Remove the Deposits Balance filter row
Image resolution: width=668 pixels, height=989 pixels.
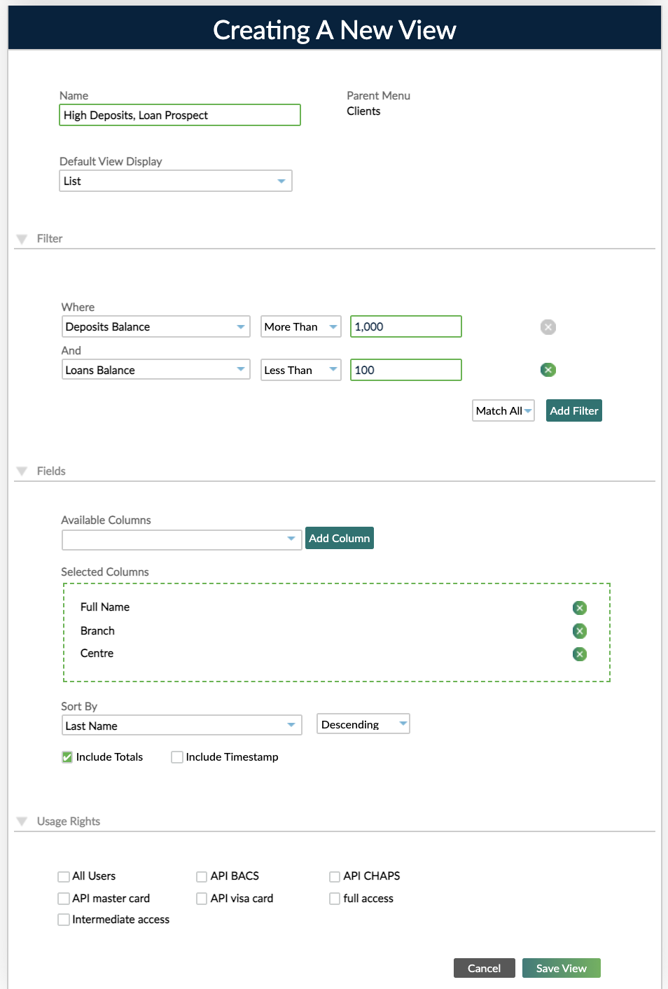point(548,326)
